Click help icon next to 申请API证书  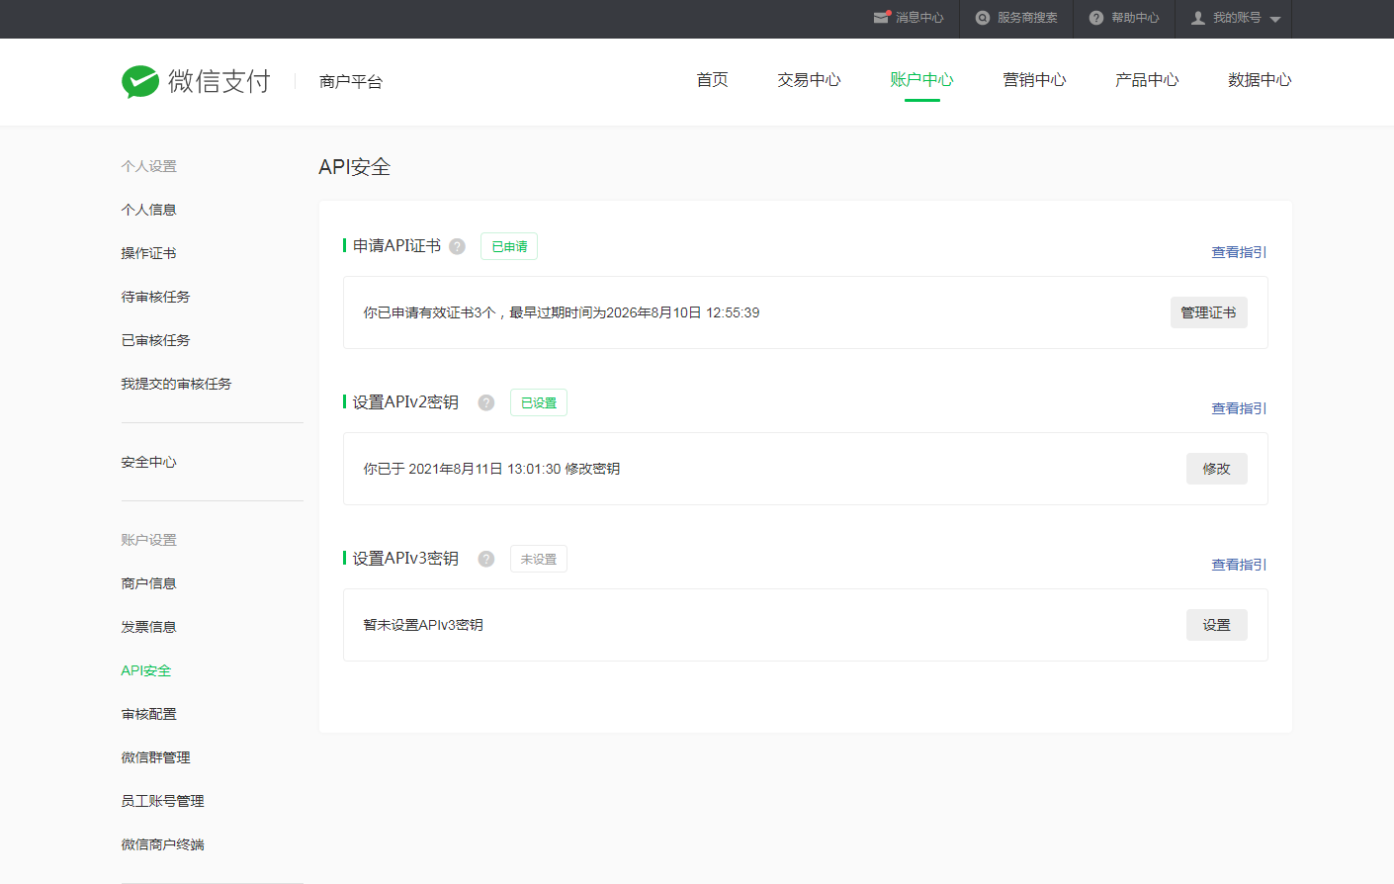point(457,246)
